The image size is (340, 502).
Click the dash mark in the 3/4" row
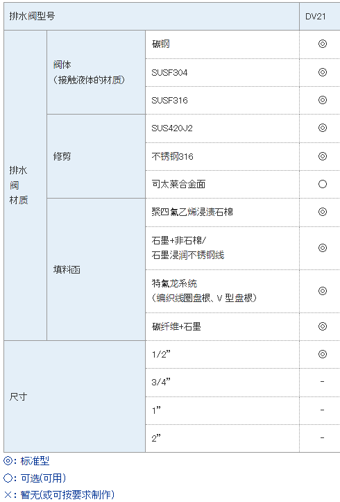pyautogui.click(x=323, y=382)
